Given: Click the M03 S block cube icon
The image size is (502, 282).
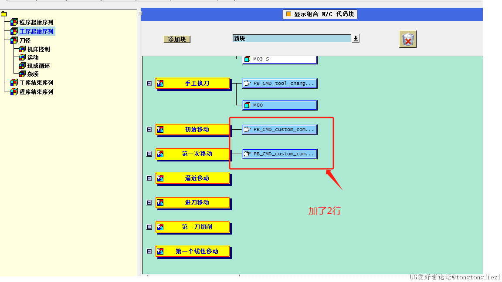Looking at the screenshot, I should point(247,59).
